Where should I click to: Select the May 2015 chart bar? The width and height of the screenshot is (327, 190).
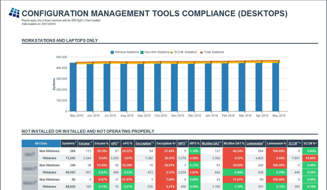pyautogui.click(x=73, y=87)
